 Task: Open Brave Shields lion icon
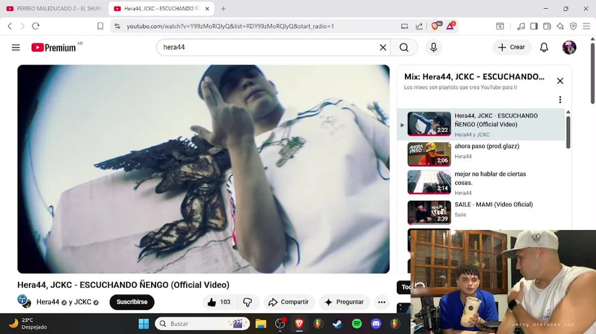pos(435,26)
